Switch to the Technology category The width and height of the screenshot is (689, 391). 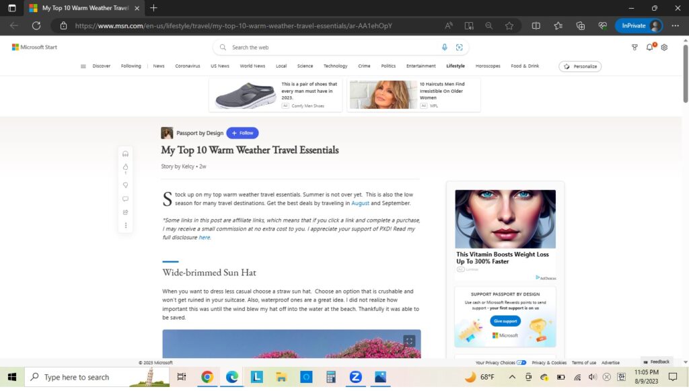coord(335,67)
